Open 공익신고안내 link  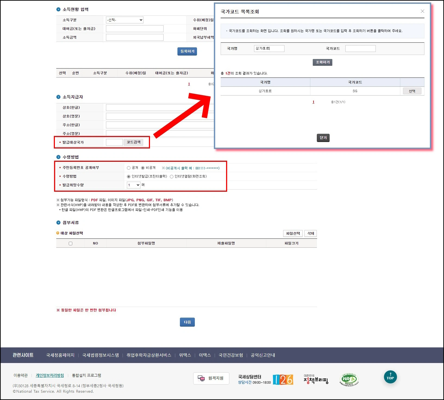(263, 355)
